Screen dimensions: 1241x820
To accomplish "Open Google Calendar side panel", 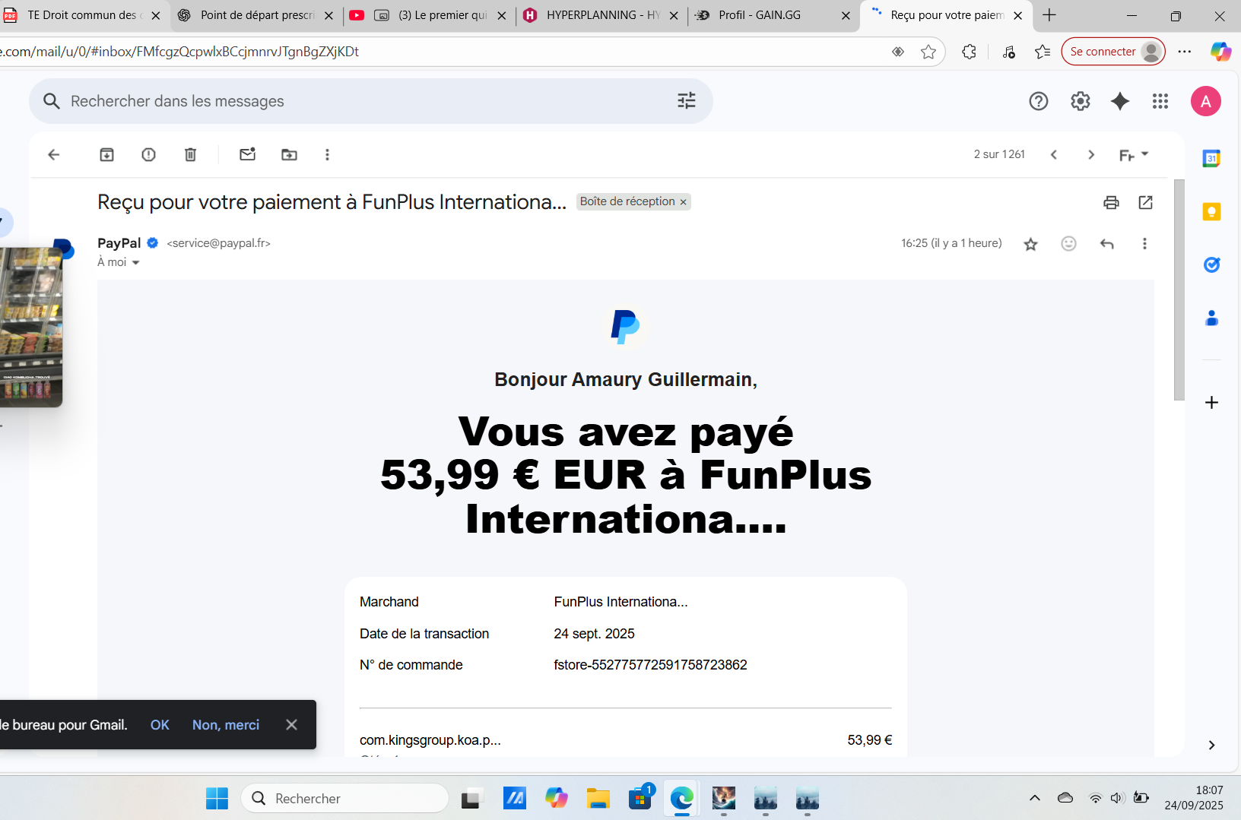I will 1211,158.
